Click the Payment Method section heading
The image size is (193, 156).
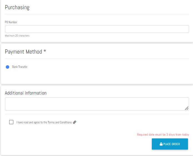pos(23,52)
